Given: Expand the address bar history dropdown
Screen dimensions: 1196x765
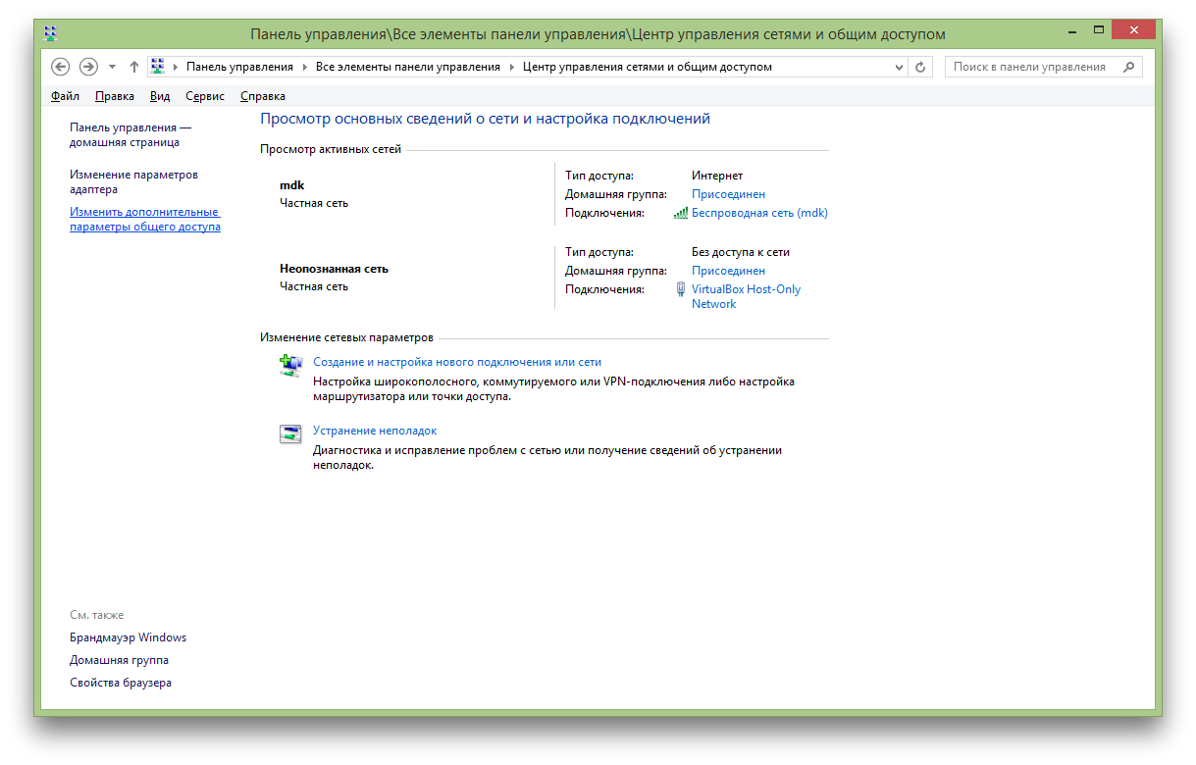Looking at the screenshot, I should click(x=899, y=67).
